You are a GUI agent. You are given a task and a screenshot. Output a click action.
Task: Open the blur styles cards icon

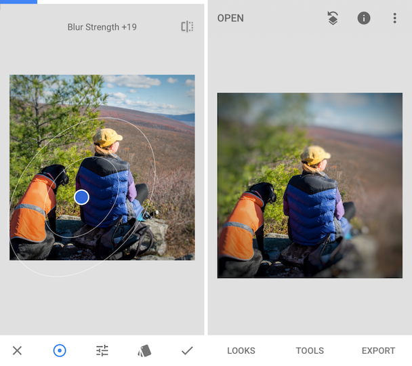pos(144,351)
